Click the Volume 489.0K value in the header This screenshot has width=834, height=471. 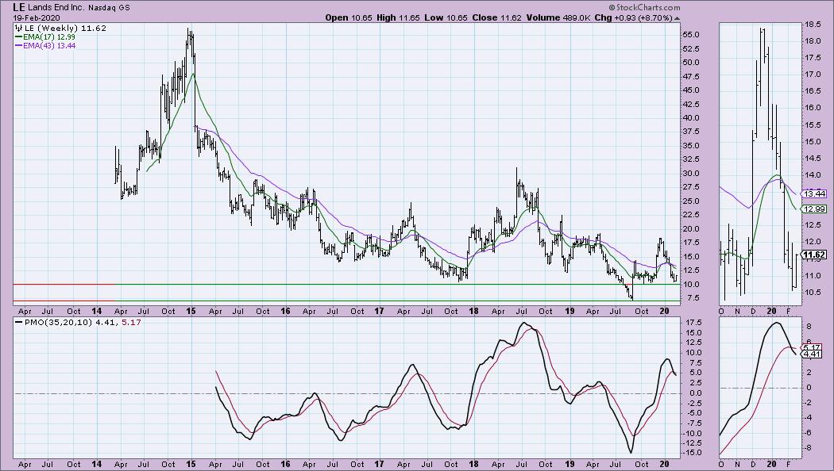click(558, 17)
